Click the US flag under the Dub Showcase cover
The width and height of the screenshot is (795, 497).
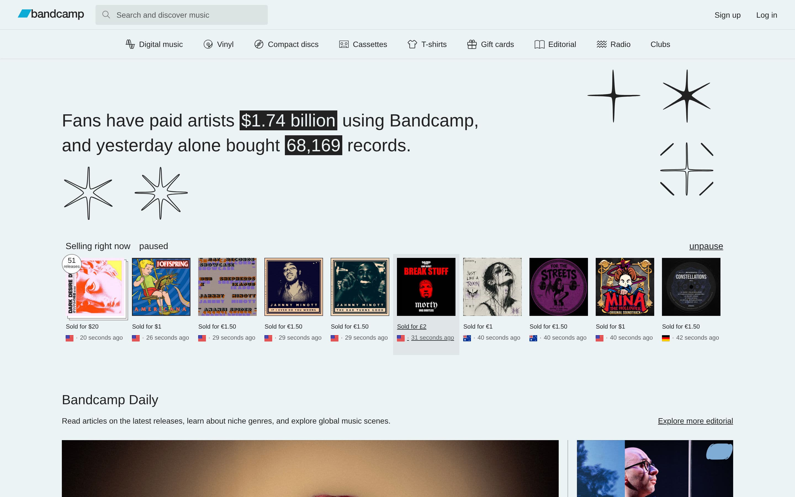point(202,338)
